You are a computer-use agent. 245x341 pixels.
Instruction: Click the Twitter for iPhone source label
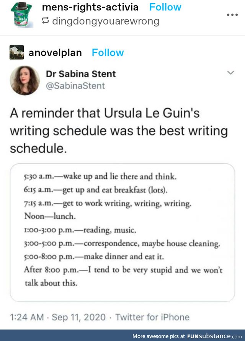coord(153,317)
